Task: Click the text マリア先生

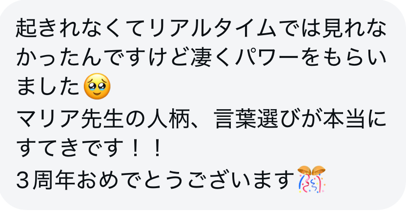Action: [x=71, y=120]
